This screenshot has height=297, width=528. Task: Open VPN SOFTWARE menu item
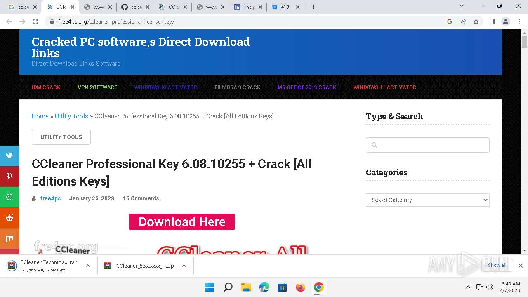97,87
